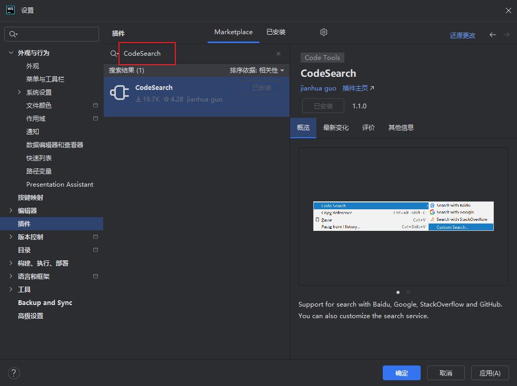Click the CodeSearch plugin logo
517x386 pixels.
pos(120,92)
